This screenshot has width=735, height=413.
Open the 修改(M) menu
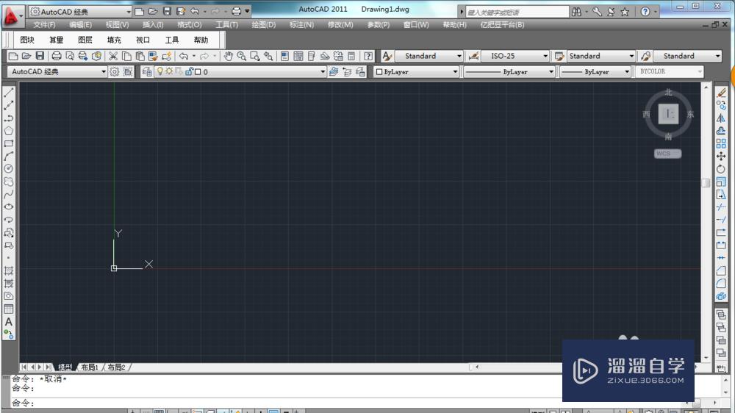pos(340,25)
